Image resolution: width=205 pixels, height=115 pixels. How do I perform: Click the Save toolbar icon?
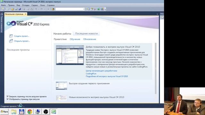click(x=16, y=9)
